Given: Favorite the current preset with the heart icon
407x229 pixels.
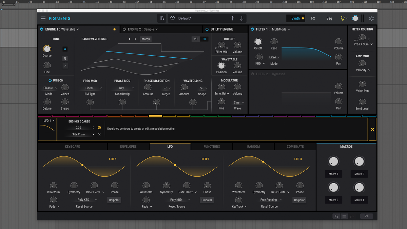Looking at the screenshot, I should 172,18.
